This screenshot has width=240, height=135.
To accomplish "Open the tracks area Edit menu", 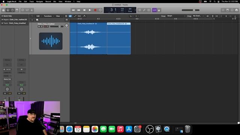I will [x=38, y=16].
